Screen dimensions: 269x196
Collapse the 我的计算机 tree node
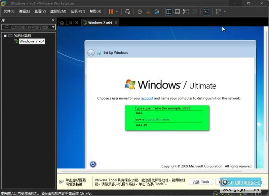pos(5,36)
